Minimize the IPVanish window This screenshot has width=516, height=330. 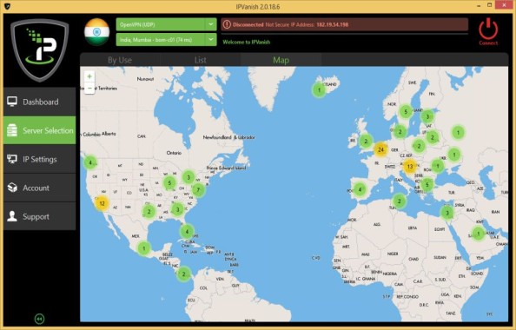click(x=480, y=5)
